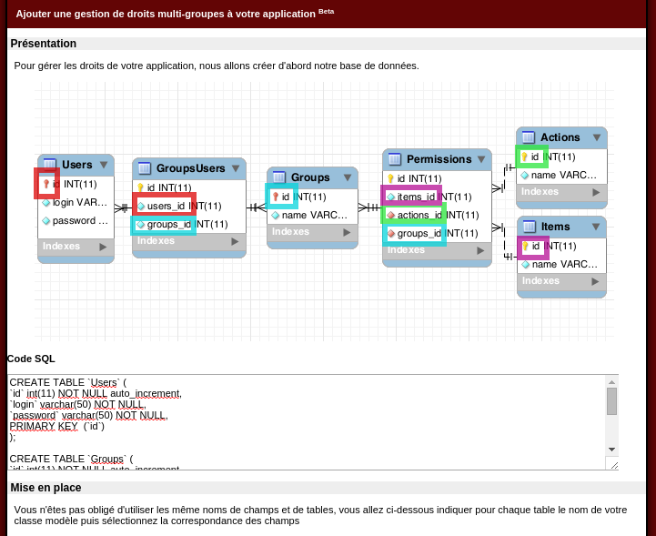Viewport: 656px width, 536px height.
Task: Click the key icon of Actions id
Action: tap(524, 157)
